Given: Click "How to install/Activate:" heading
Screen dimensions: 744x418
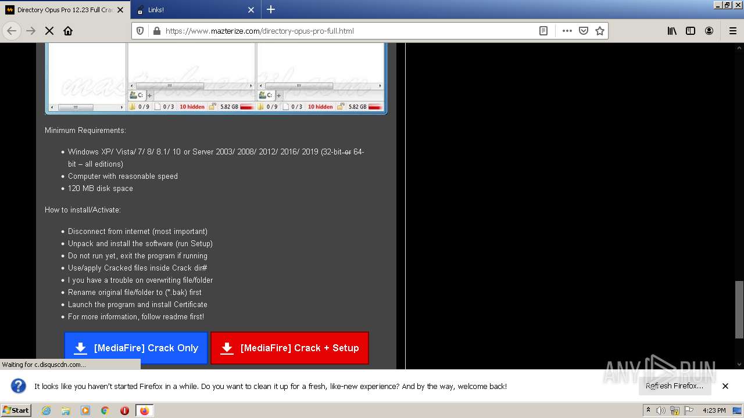Looking at the screenshot, I should [x=83, y=210].
